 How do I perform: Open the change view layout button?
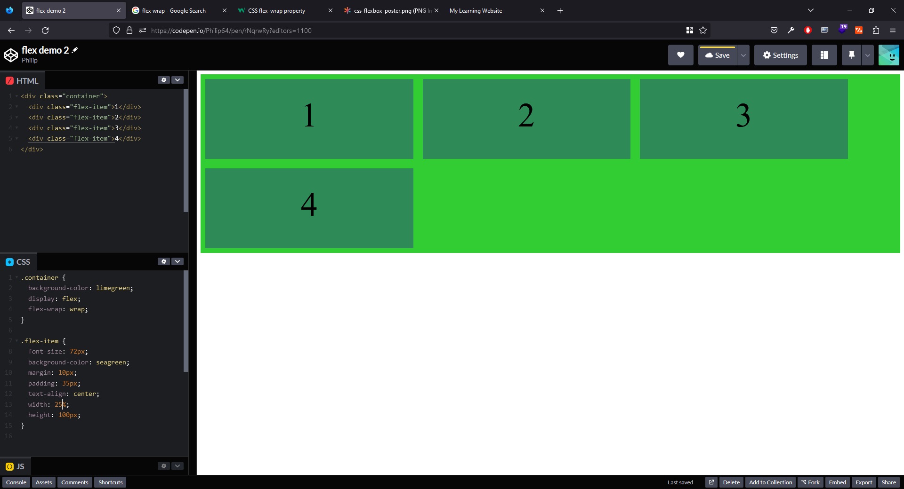(x=824, y=55)
